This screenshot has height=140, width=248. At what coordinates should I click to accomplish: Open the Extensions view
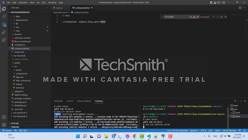pos(4,40)
